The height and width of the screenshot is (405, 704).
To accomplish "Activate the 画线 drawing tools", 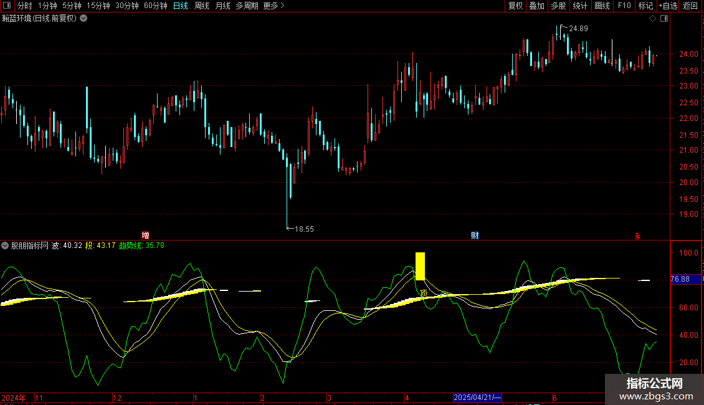I will click(x=602, y=6).
